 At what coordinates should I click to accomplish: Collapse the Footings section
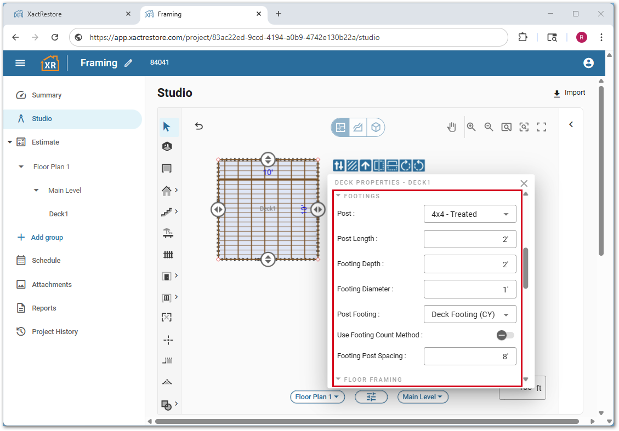[x=339, y=196]
